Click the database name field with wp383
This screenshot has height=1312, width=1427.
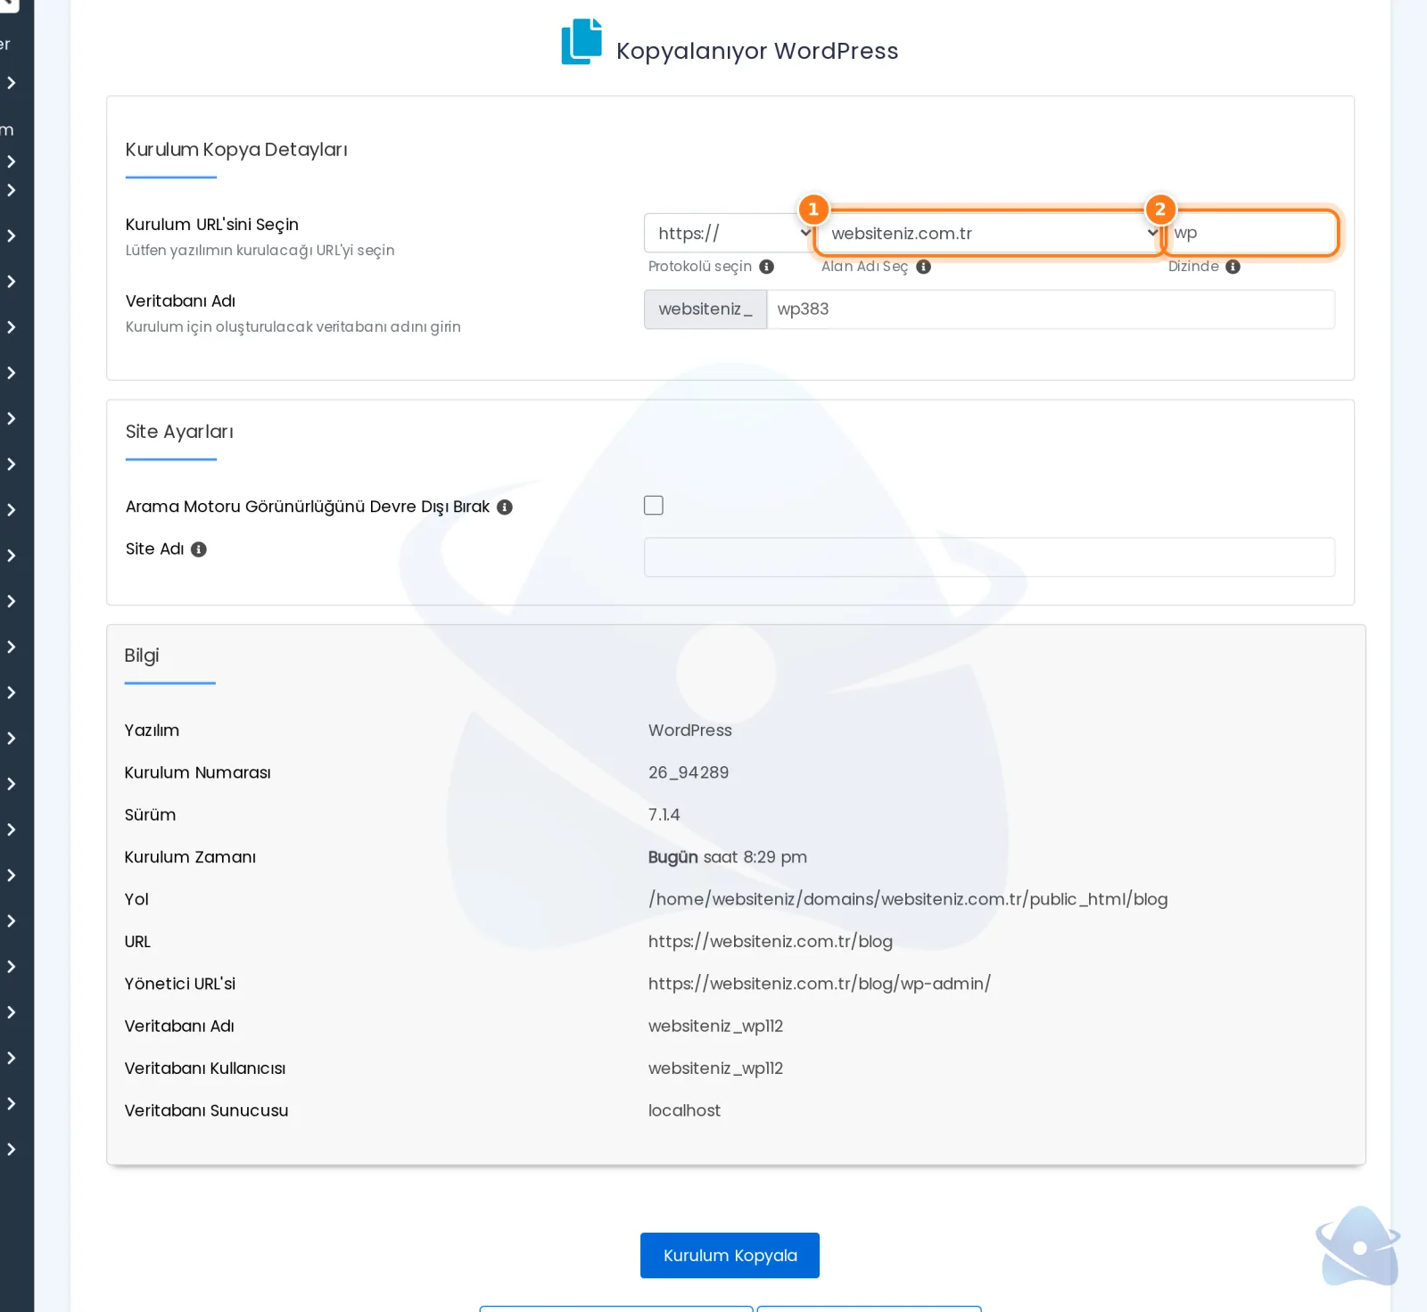click(x=1051, y=309)
